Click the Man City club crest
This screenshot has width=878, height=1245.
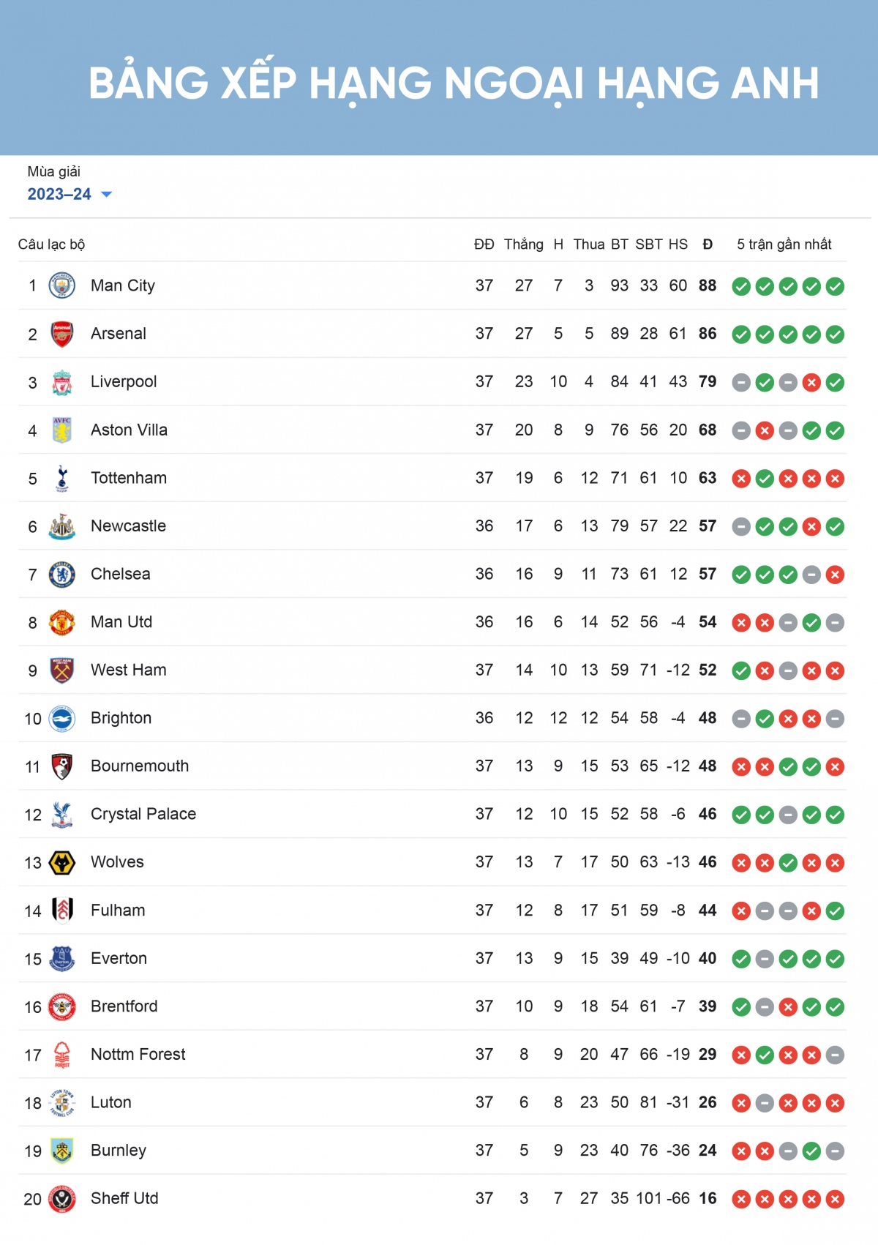(62, 285)
